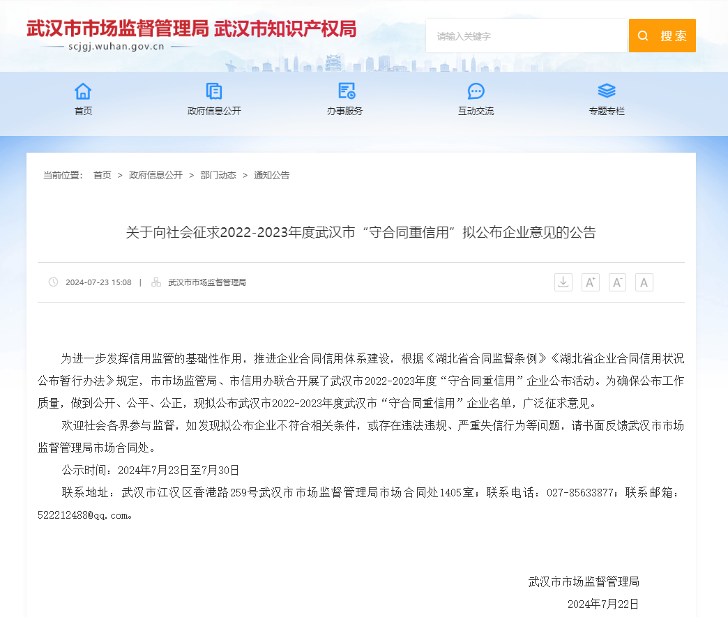Image resolution: width=728 pixels, height=617 pixels.
Task: Go to 首页 in the breadcrumb
Action: pos(103,175)
